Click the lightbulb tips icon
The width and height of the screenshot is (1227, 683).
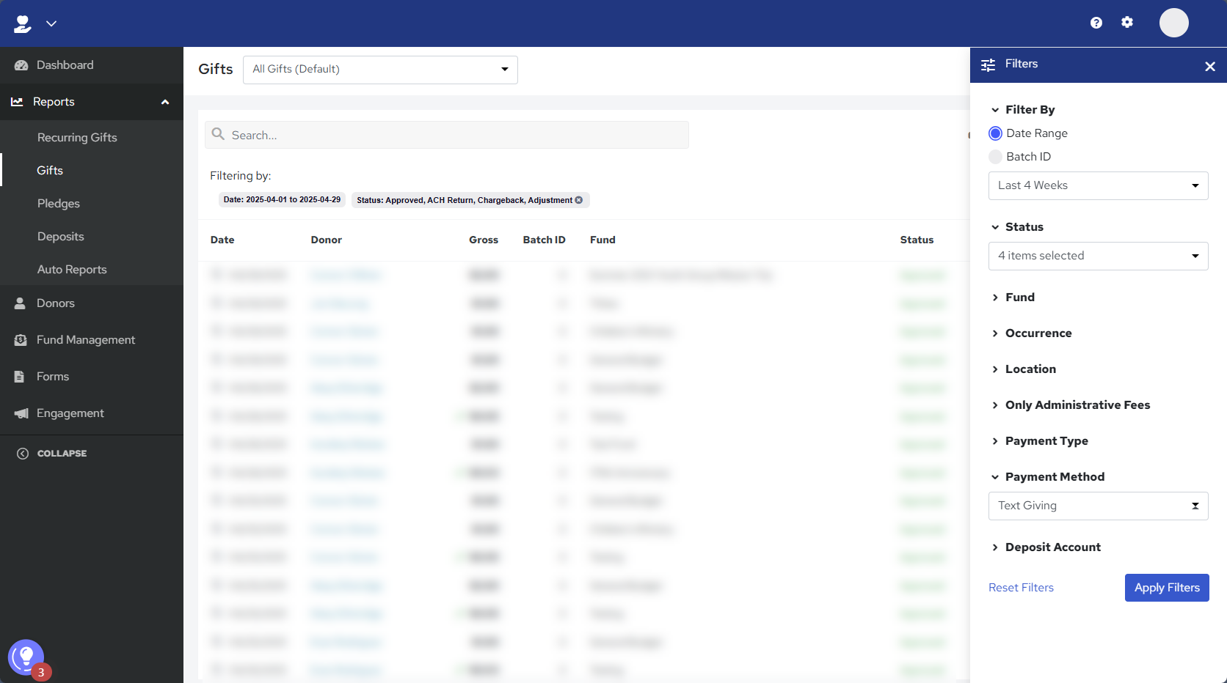tap(26, 657)
